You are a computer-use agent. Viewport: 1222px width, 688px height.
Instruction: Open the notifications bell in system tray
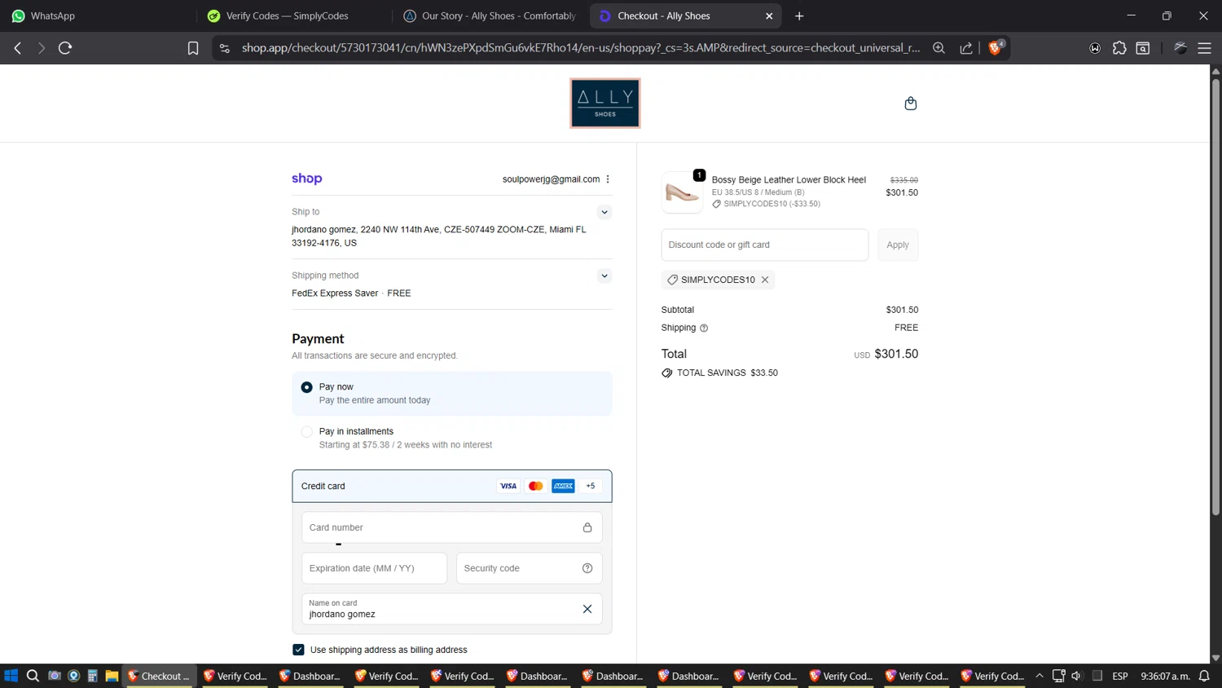(1204, 676)
